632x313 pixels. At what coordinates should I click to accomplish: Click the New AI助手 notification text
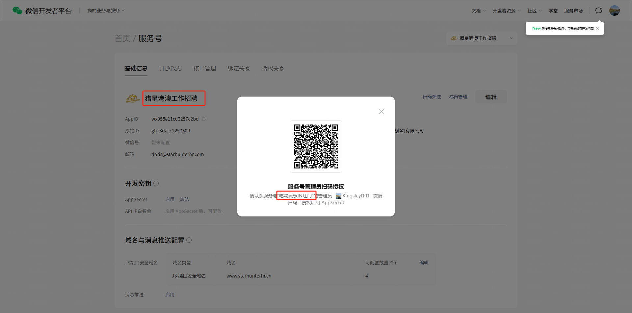pyautogui.click(x=563, y=28)
